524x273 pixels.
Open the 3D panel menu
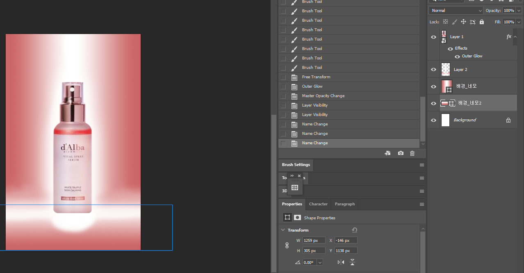[421, 191]
